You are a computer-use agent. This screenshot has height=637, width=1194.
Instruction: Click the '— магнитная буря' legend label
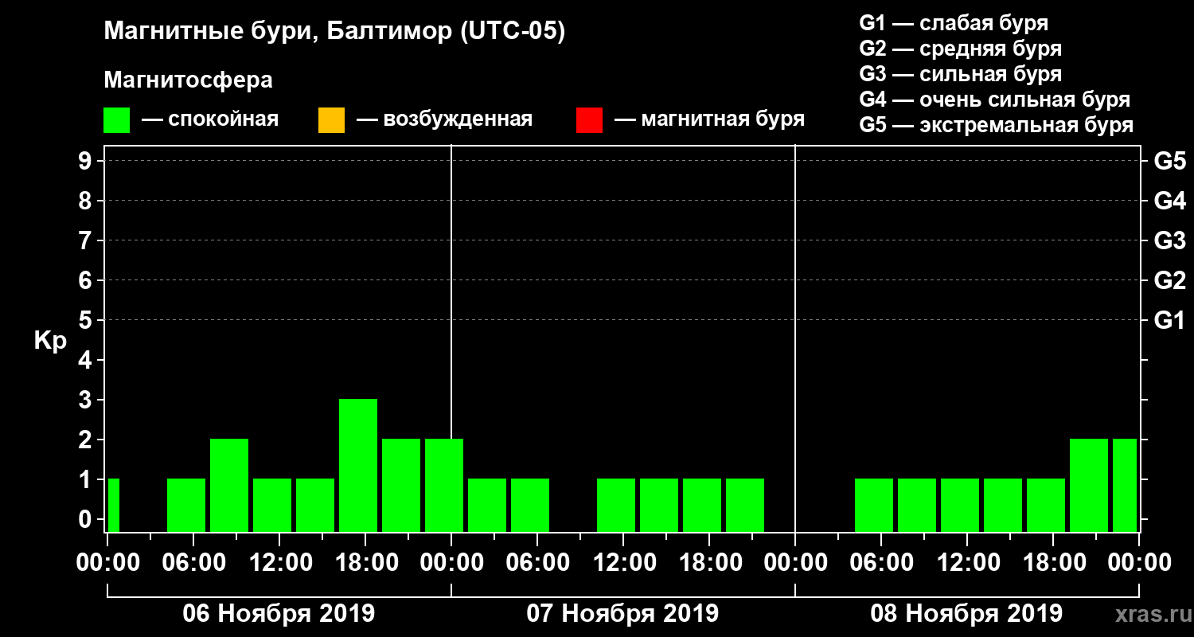coord(709,119)
